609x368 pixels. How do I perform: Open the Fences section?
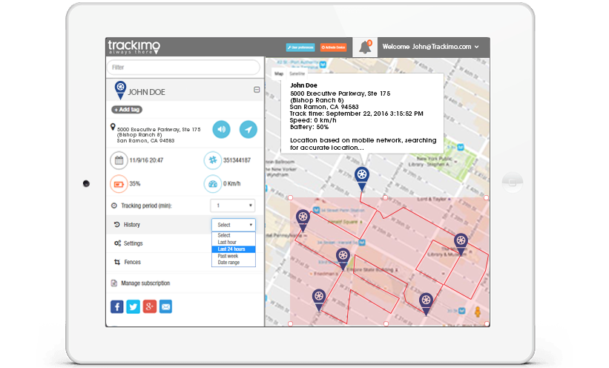pyautogui.click(x=133, y=262)
